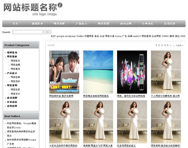Select the 博客推荐 subcategory
The image size is (188, 148).
click(15, 69)
